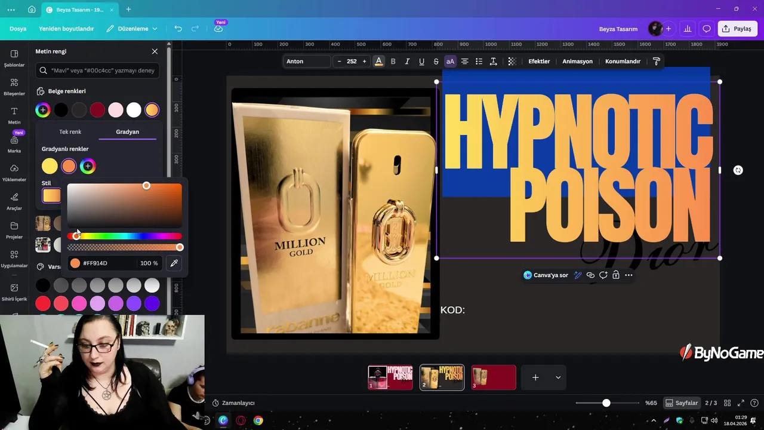This screenshot has height=430, width=764.
Task: Add a comment from floating toolbar
Action: [603, 275]
